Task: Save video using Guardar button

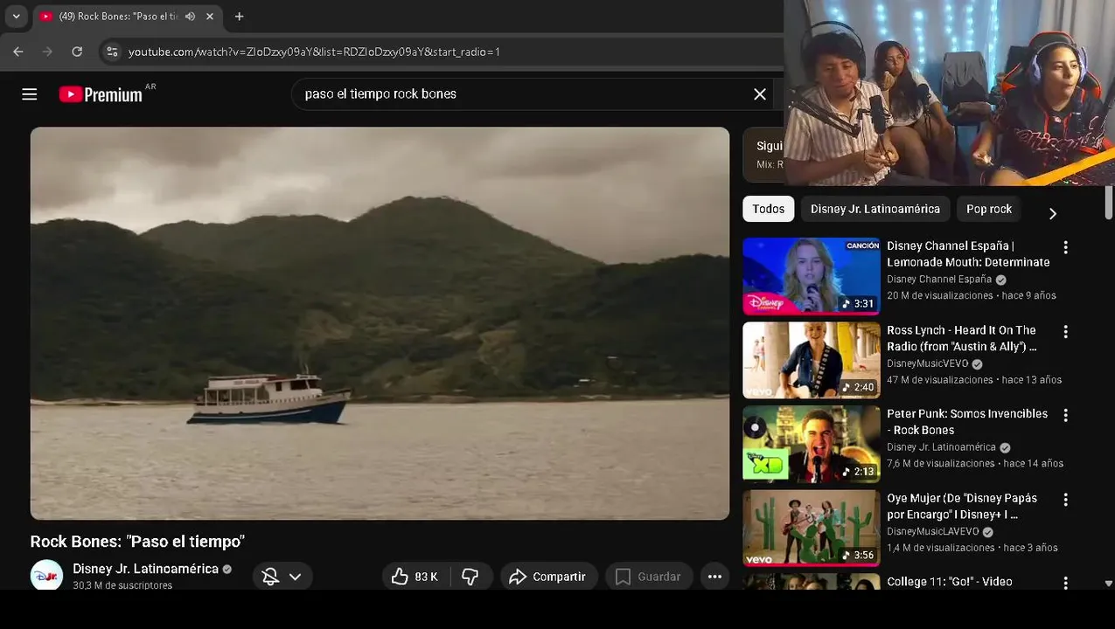Action: [648, 577]
